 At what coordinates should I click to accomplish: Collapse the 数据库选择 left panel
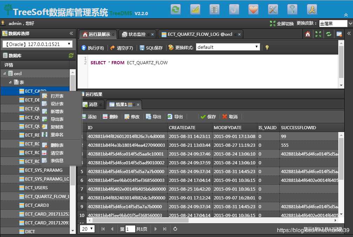point(72,33)
